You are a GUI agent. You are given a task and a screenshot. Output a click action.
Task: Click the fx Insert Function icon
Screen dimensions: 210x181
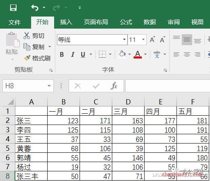pyautogui.click(x=114, y=86)
